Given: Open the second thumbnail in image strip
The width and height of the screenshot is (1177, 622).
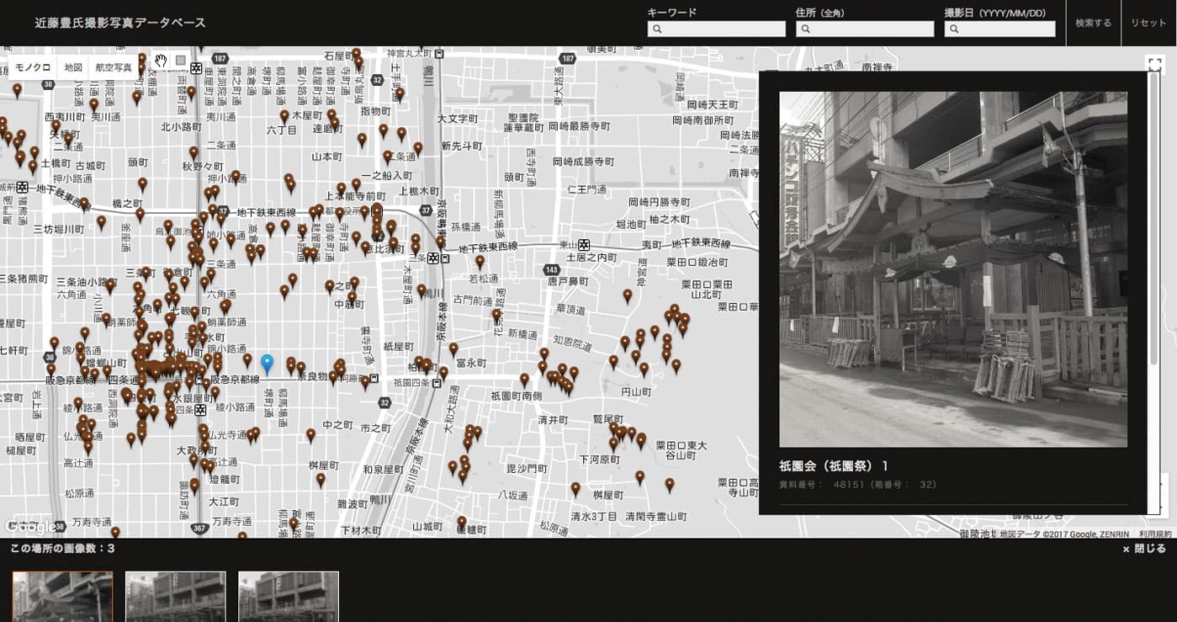Looking at the screenshot, I should point(176,597).
